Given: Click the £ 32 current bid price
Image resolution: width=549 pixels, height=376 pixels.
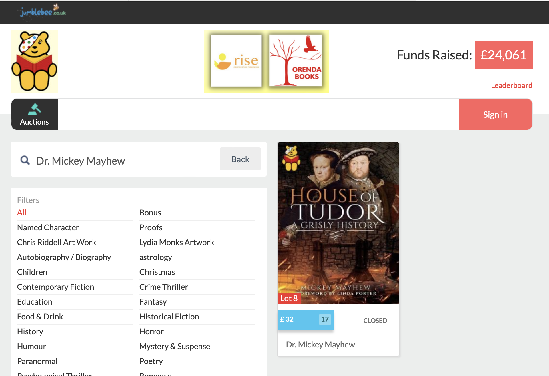Looking at the screenshot, I should pyautogui.click(x=287, y=319).
